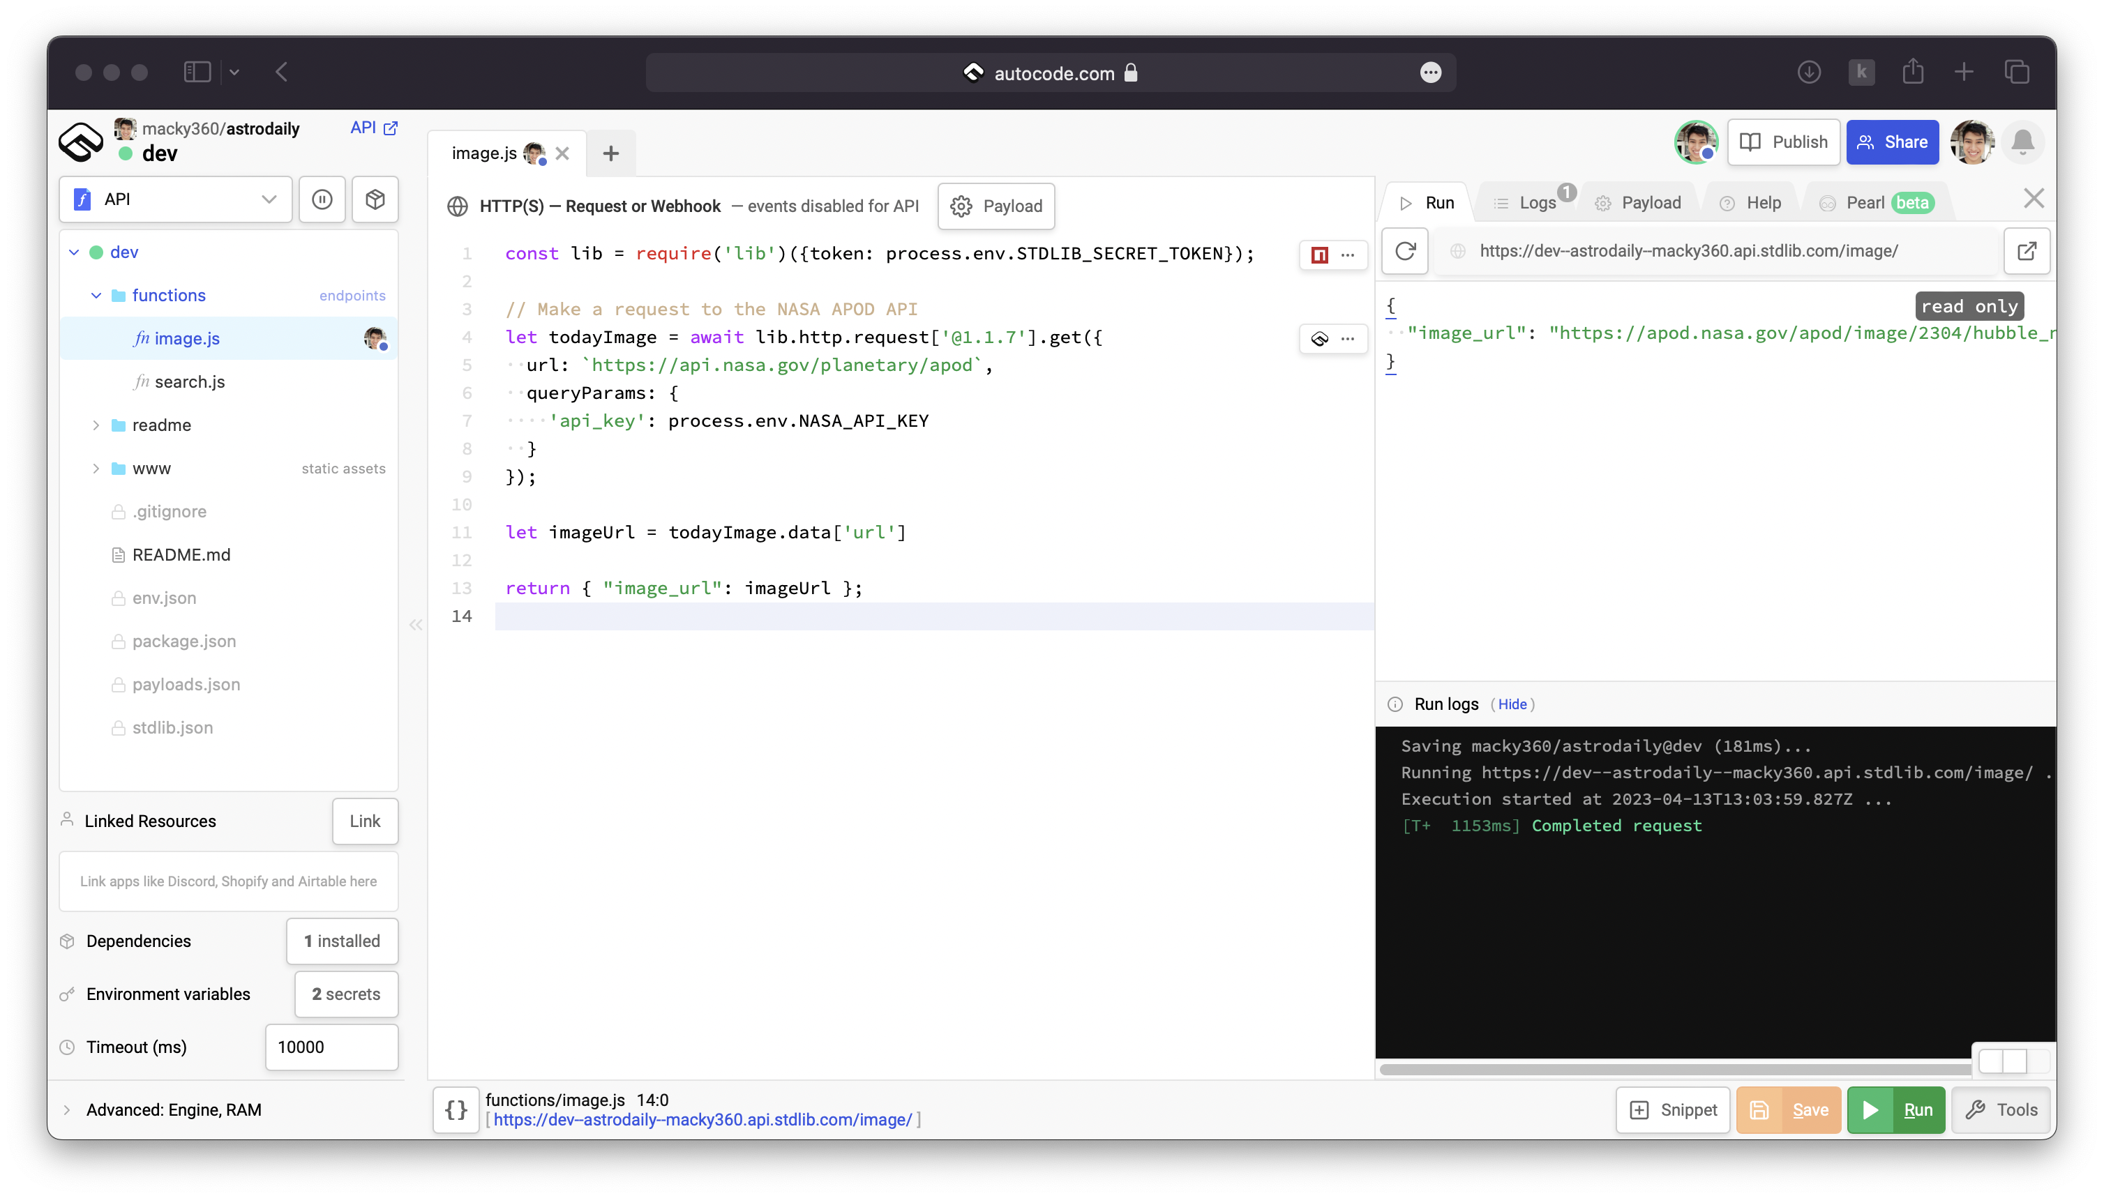Open the Payload settings gear icon

(x=961, y=206)
